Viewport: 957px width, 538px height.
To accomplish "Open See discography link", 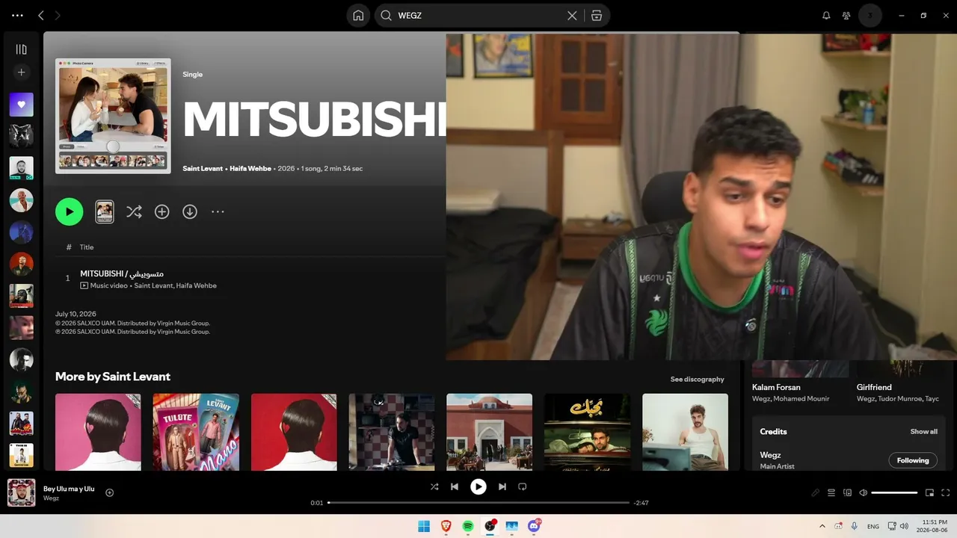I will pyautogui.click(x=697, y=379).
